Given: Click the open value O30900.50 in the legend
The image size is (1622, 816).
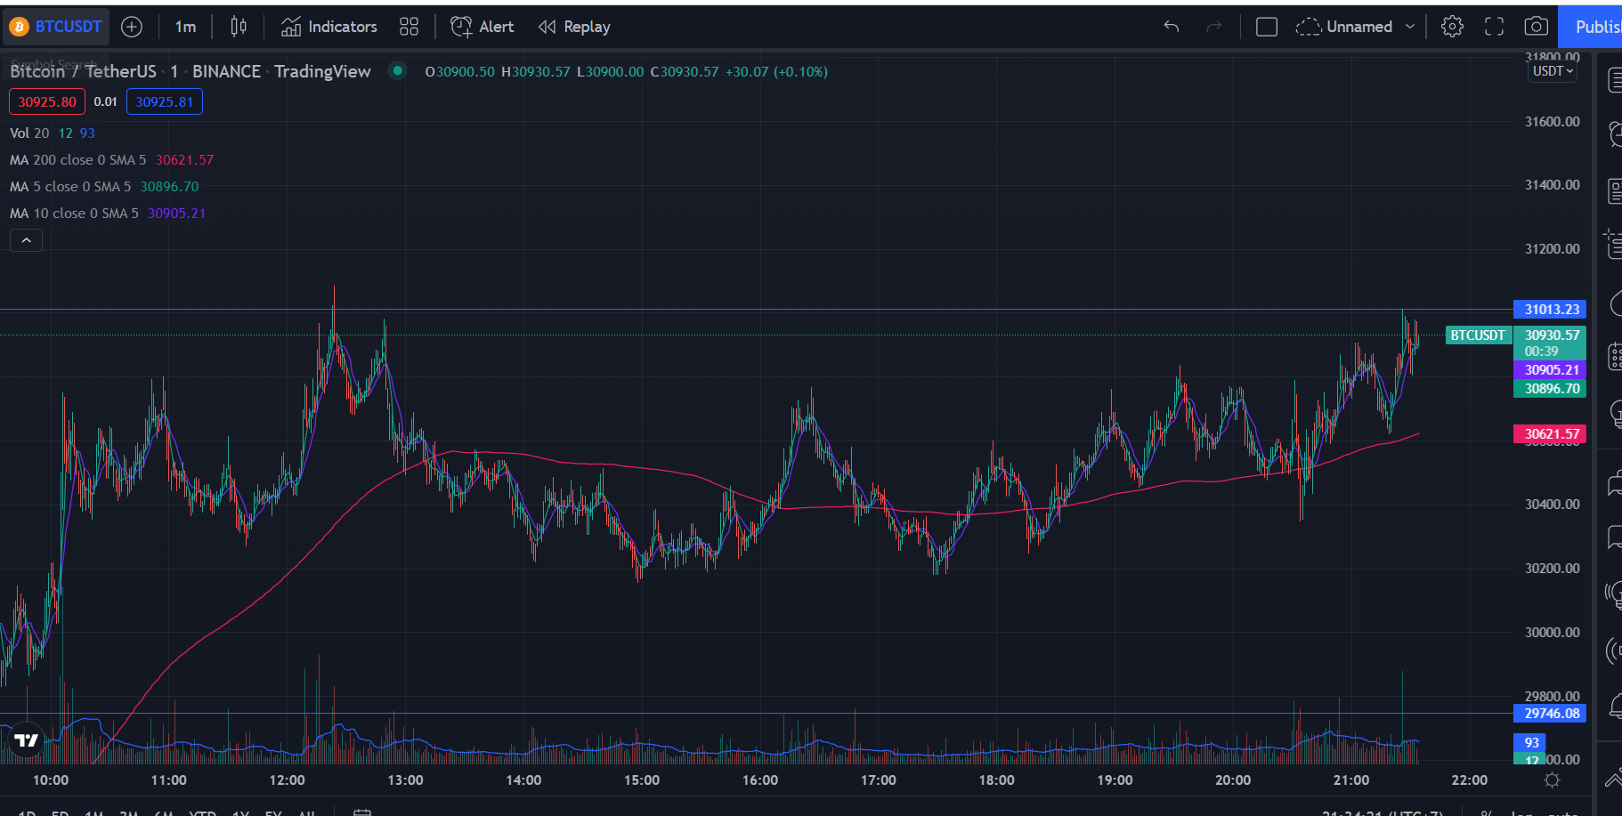Looking at the screenshot, I should click(x=459, y=71).
